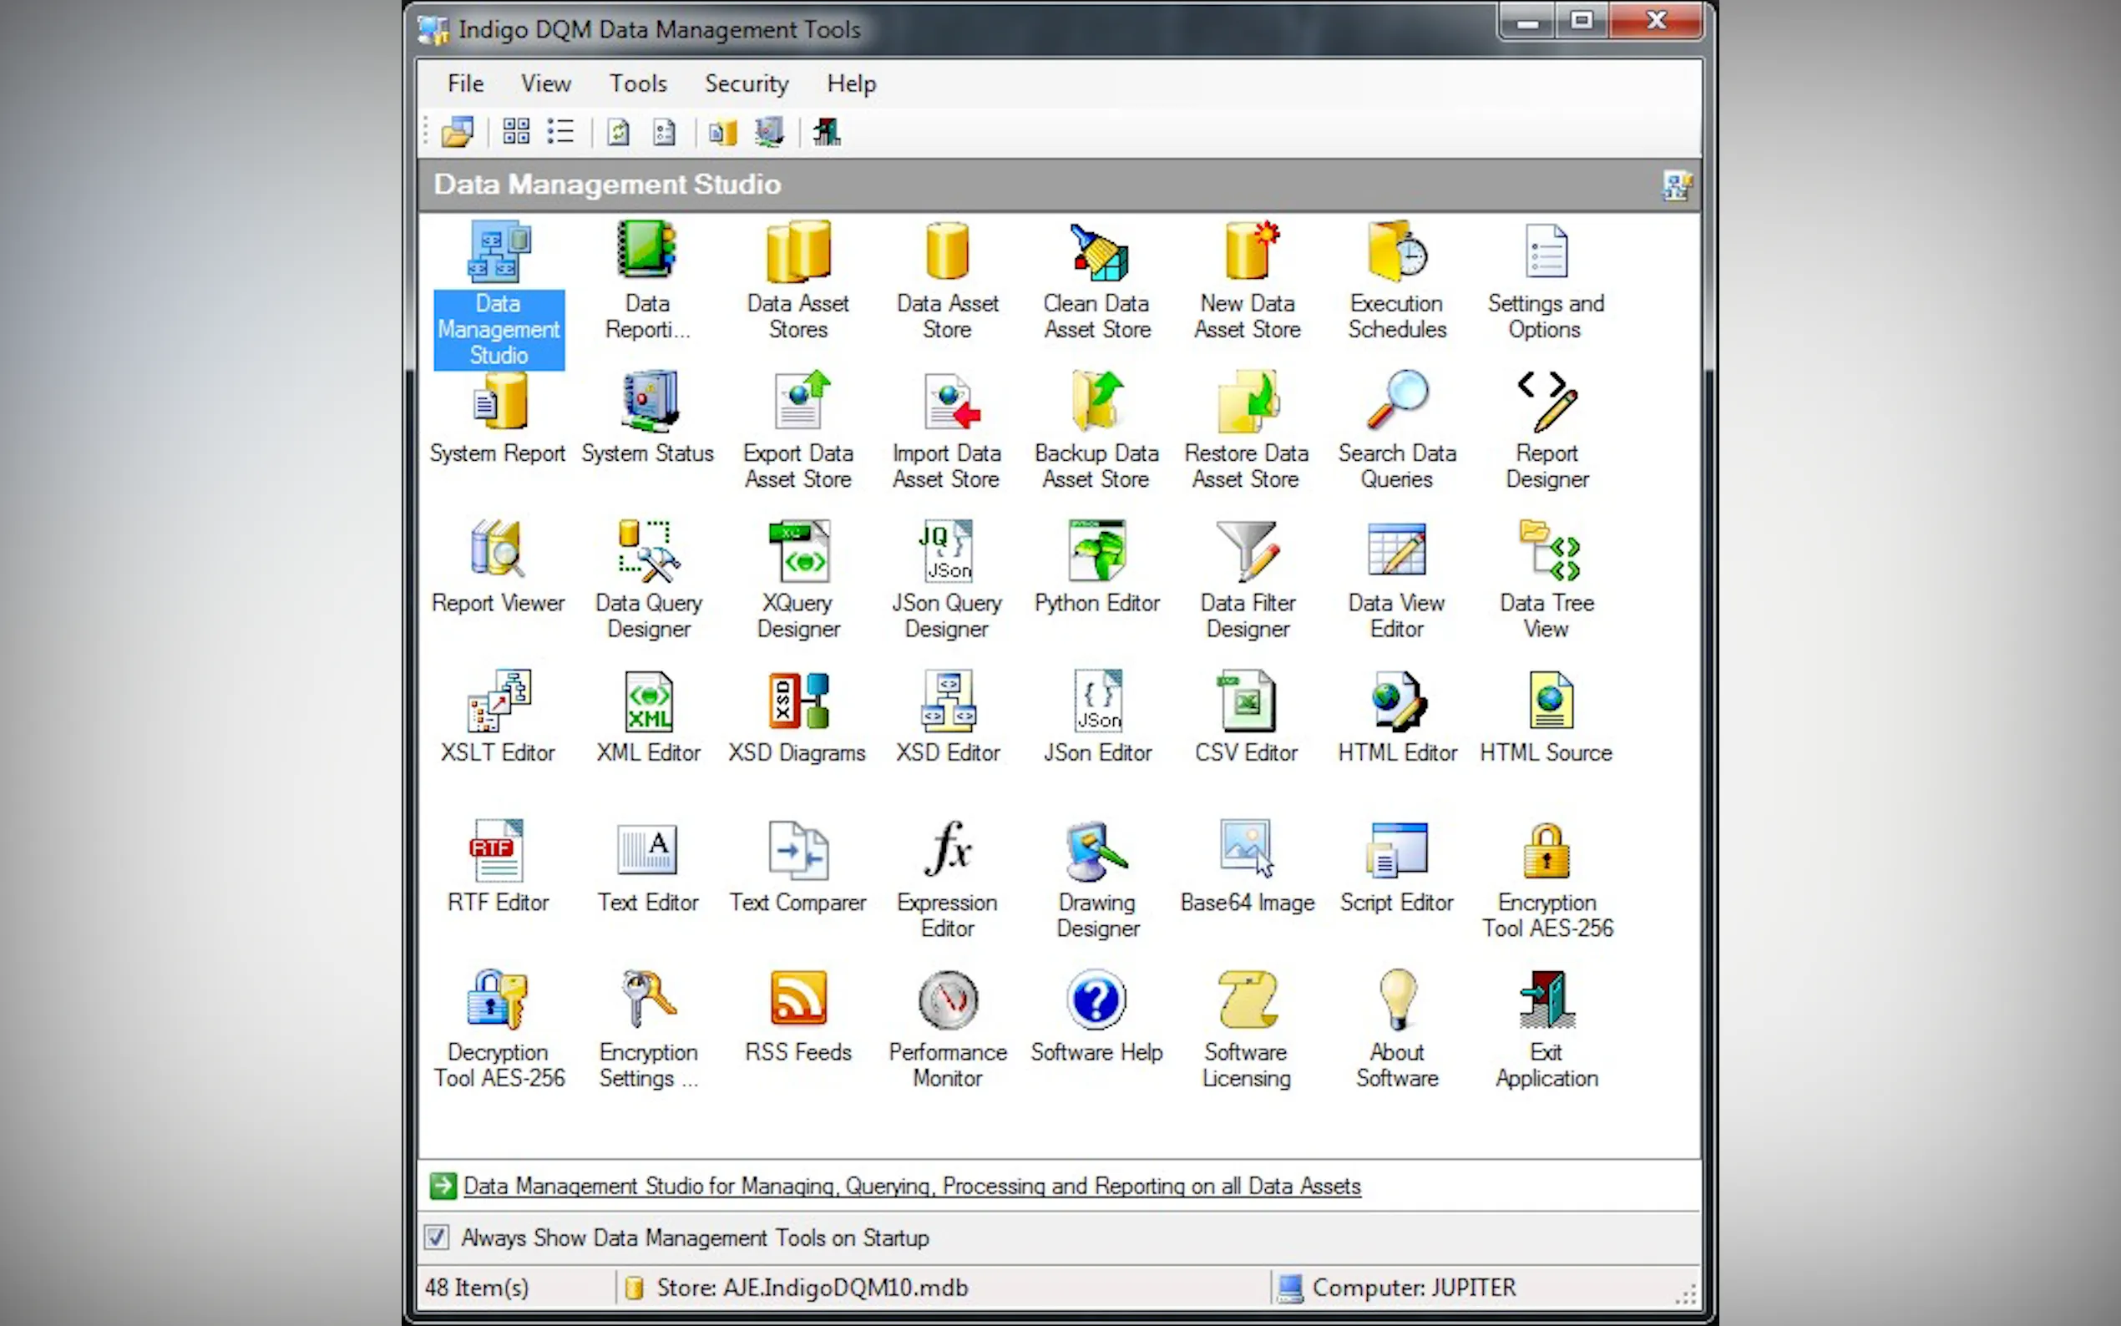Click the Data Management Studio description link

pos(911,1186)
